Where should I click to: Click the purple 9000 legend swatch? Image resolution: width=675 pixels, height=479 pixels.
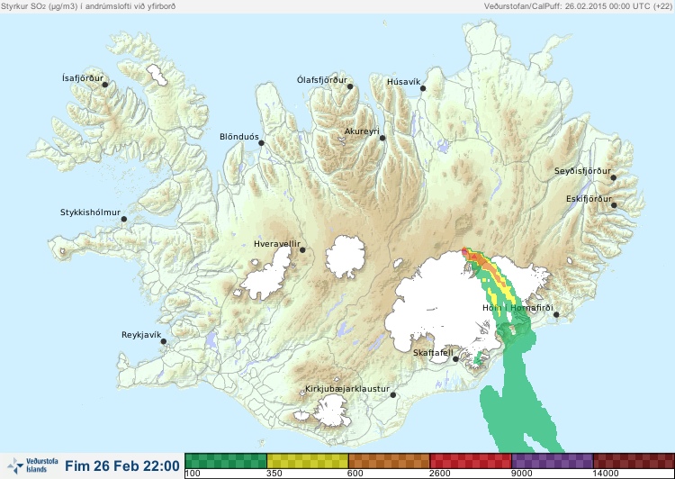click(553, 461)
